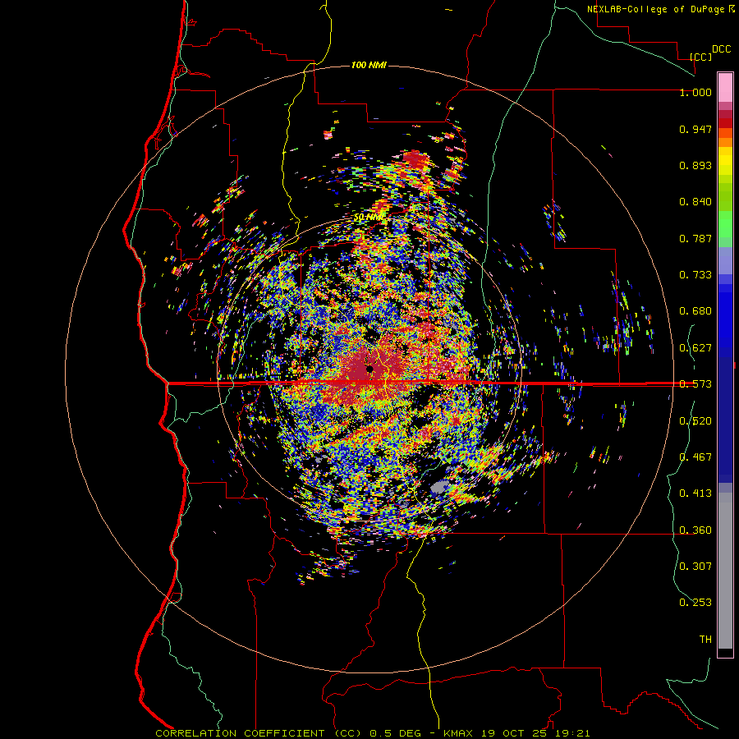Click the [CC] legend heading
Screen dimensions: 739x739
pos(700,57)
